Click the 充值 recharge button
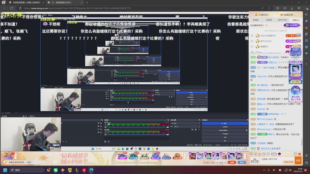Image resolution: width=310 pixels, height=174 pixels. pos(232,162)
